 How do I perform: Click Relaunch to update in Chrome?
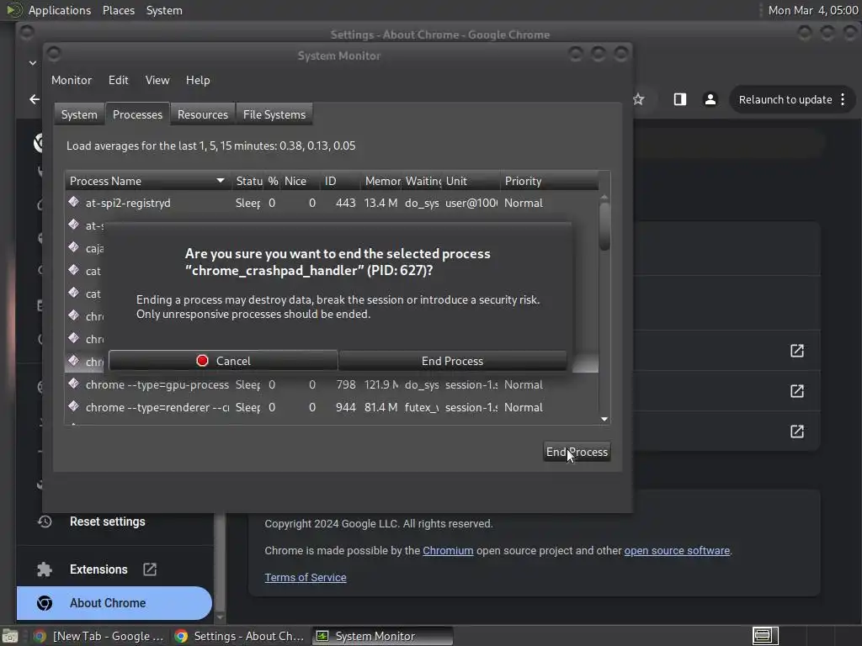pos(785,100)
